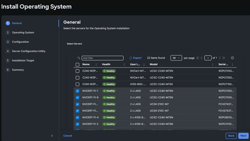Open General wizard step

pos(17,23)
